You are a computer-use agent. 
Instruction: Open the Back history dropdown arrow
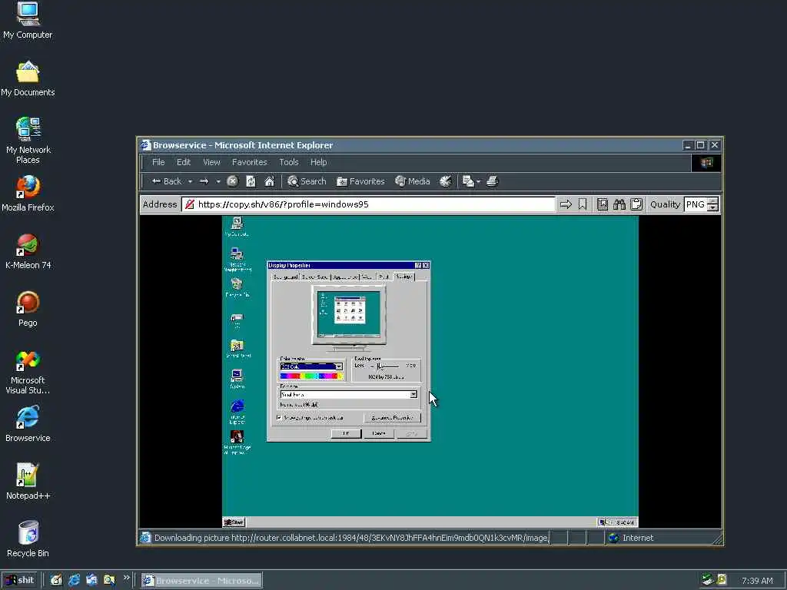pyautogui.click(x=190, y=181)
